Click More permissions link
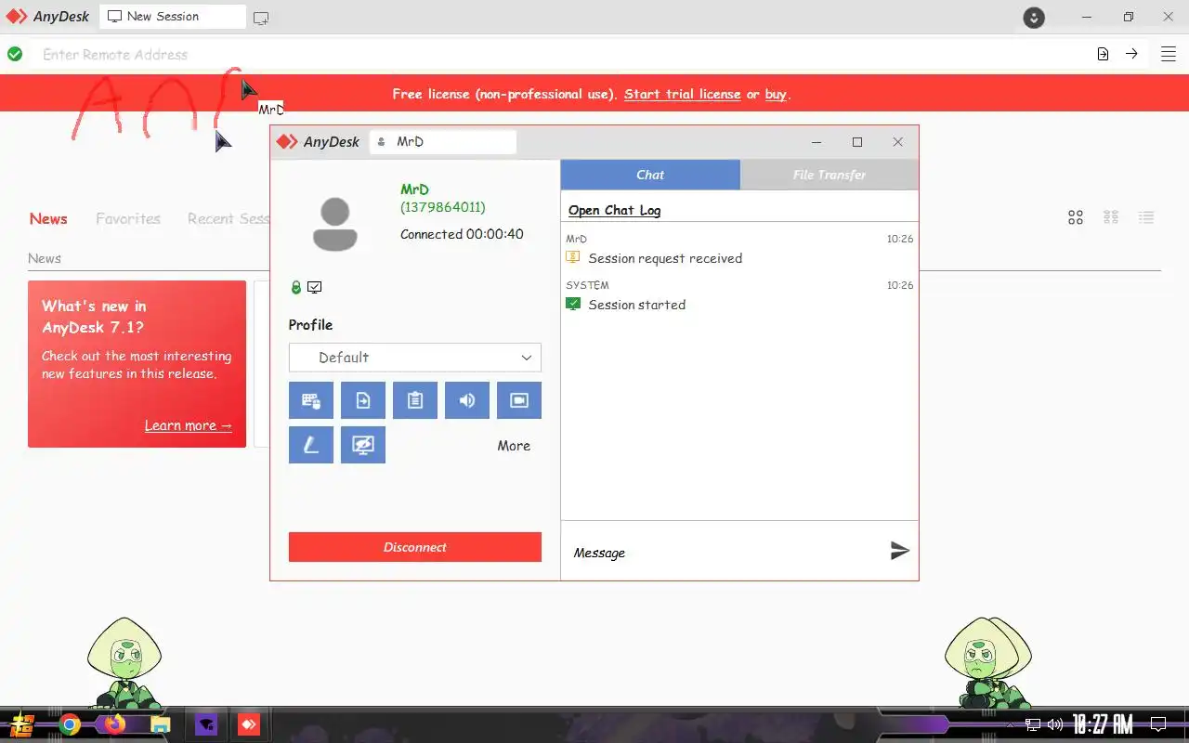This screenshot has width=1189, height=743. tap(514, 446)
